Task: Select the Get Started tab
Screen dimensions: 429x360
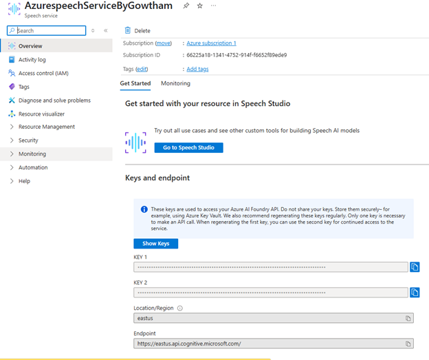Action: click(x=135, y=83)
